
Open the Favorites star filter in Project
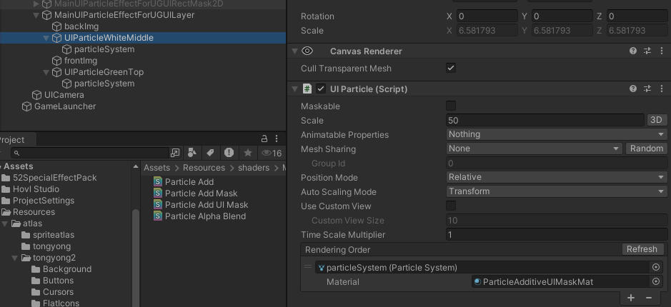[x=247, y=153]
